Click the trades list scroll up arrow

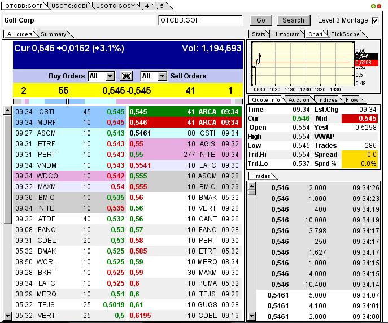(x=252, y=186)
